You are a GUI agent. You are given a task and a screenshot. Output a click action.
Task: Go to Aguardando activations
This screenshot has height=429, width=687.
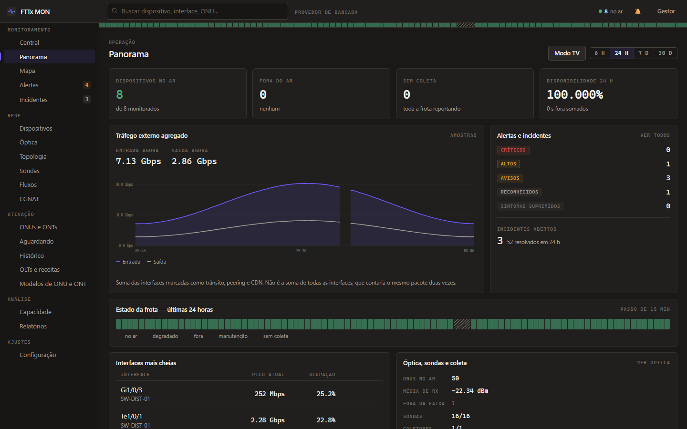click(x=49, y=241)
